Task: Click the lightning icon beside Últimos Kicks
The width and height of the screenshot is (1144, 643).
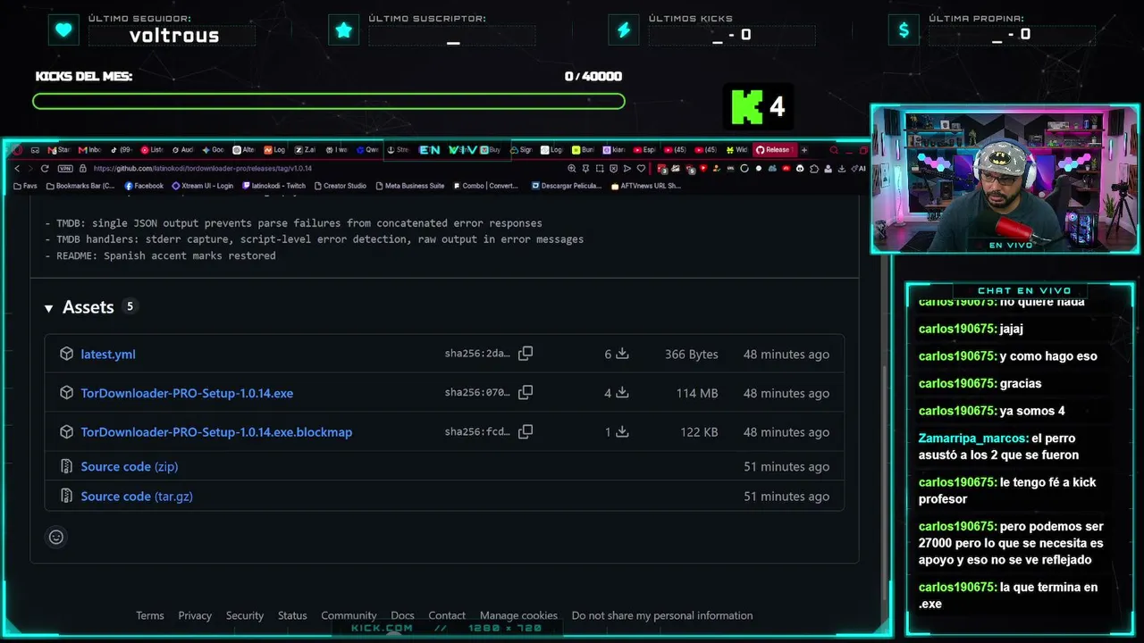Action: pyautogui.click(x=624, y=30)
